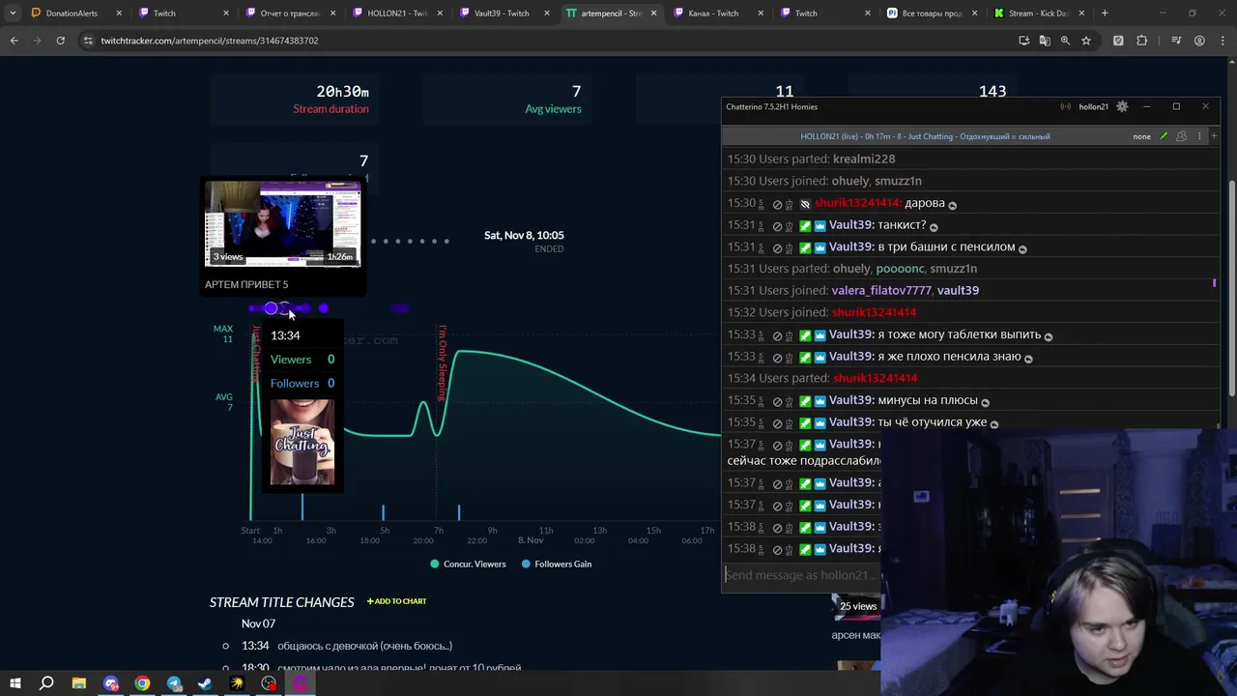Viewport: 1237px width, 696px height.
Task: Switch to 'Все товары' browser tab
Action: pos(932,14)
